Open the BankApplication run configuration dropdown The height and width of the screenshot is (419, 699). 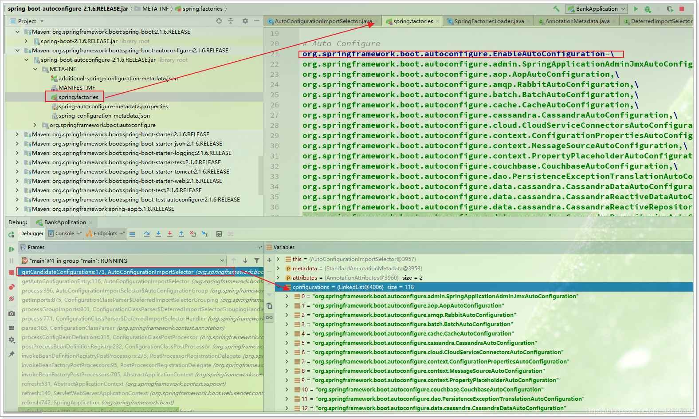coord(597,9)
